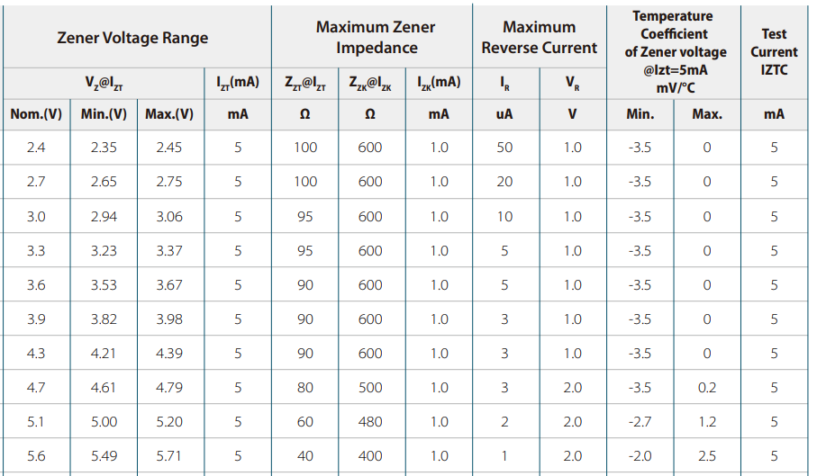Click the maximum voltage 4.79 cell
The image size is (817, 476).
169,388
